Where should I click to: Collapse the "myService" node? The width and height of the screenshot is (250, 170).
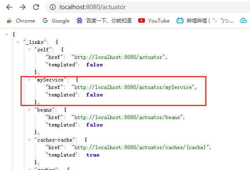pyautogui.click(x=29, y=80)
